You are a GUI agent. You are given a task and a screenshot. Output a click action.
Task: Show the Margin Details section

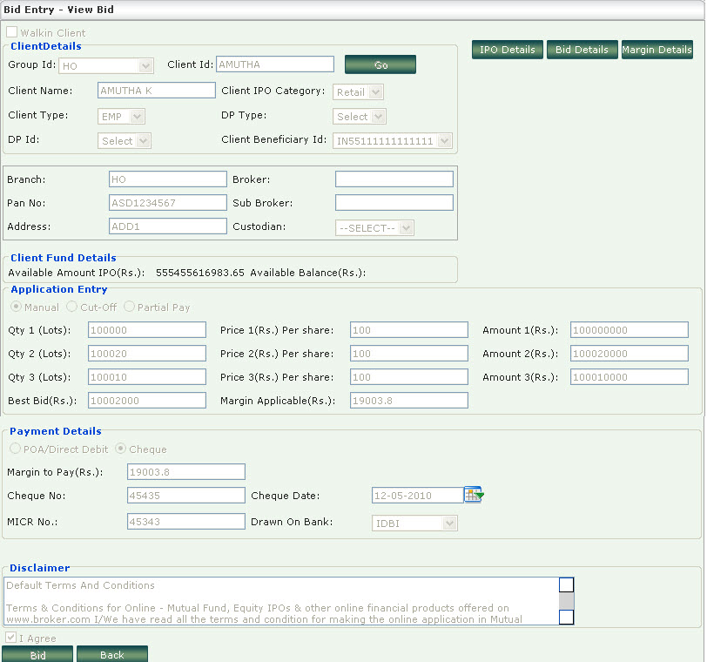coord(656,50)
